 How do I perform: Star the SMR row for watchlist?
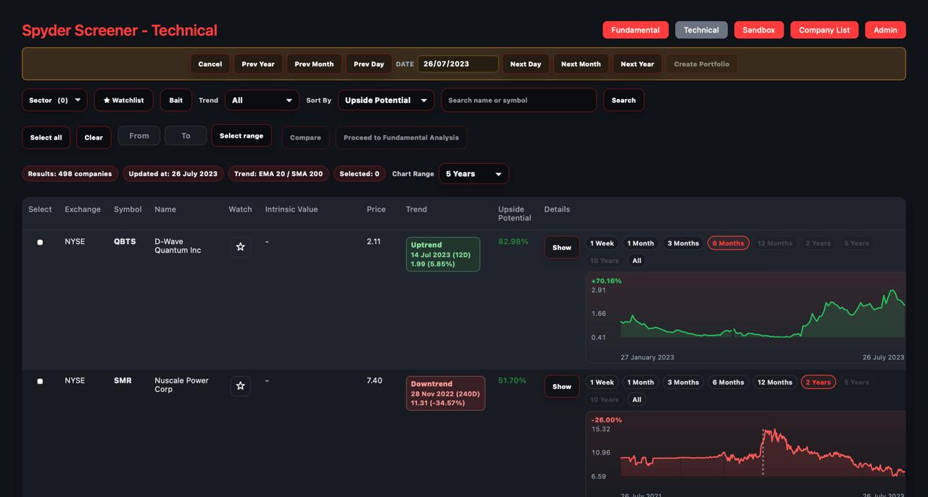(x=241, y=386)
